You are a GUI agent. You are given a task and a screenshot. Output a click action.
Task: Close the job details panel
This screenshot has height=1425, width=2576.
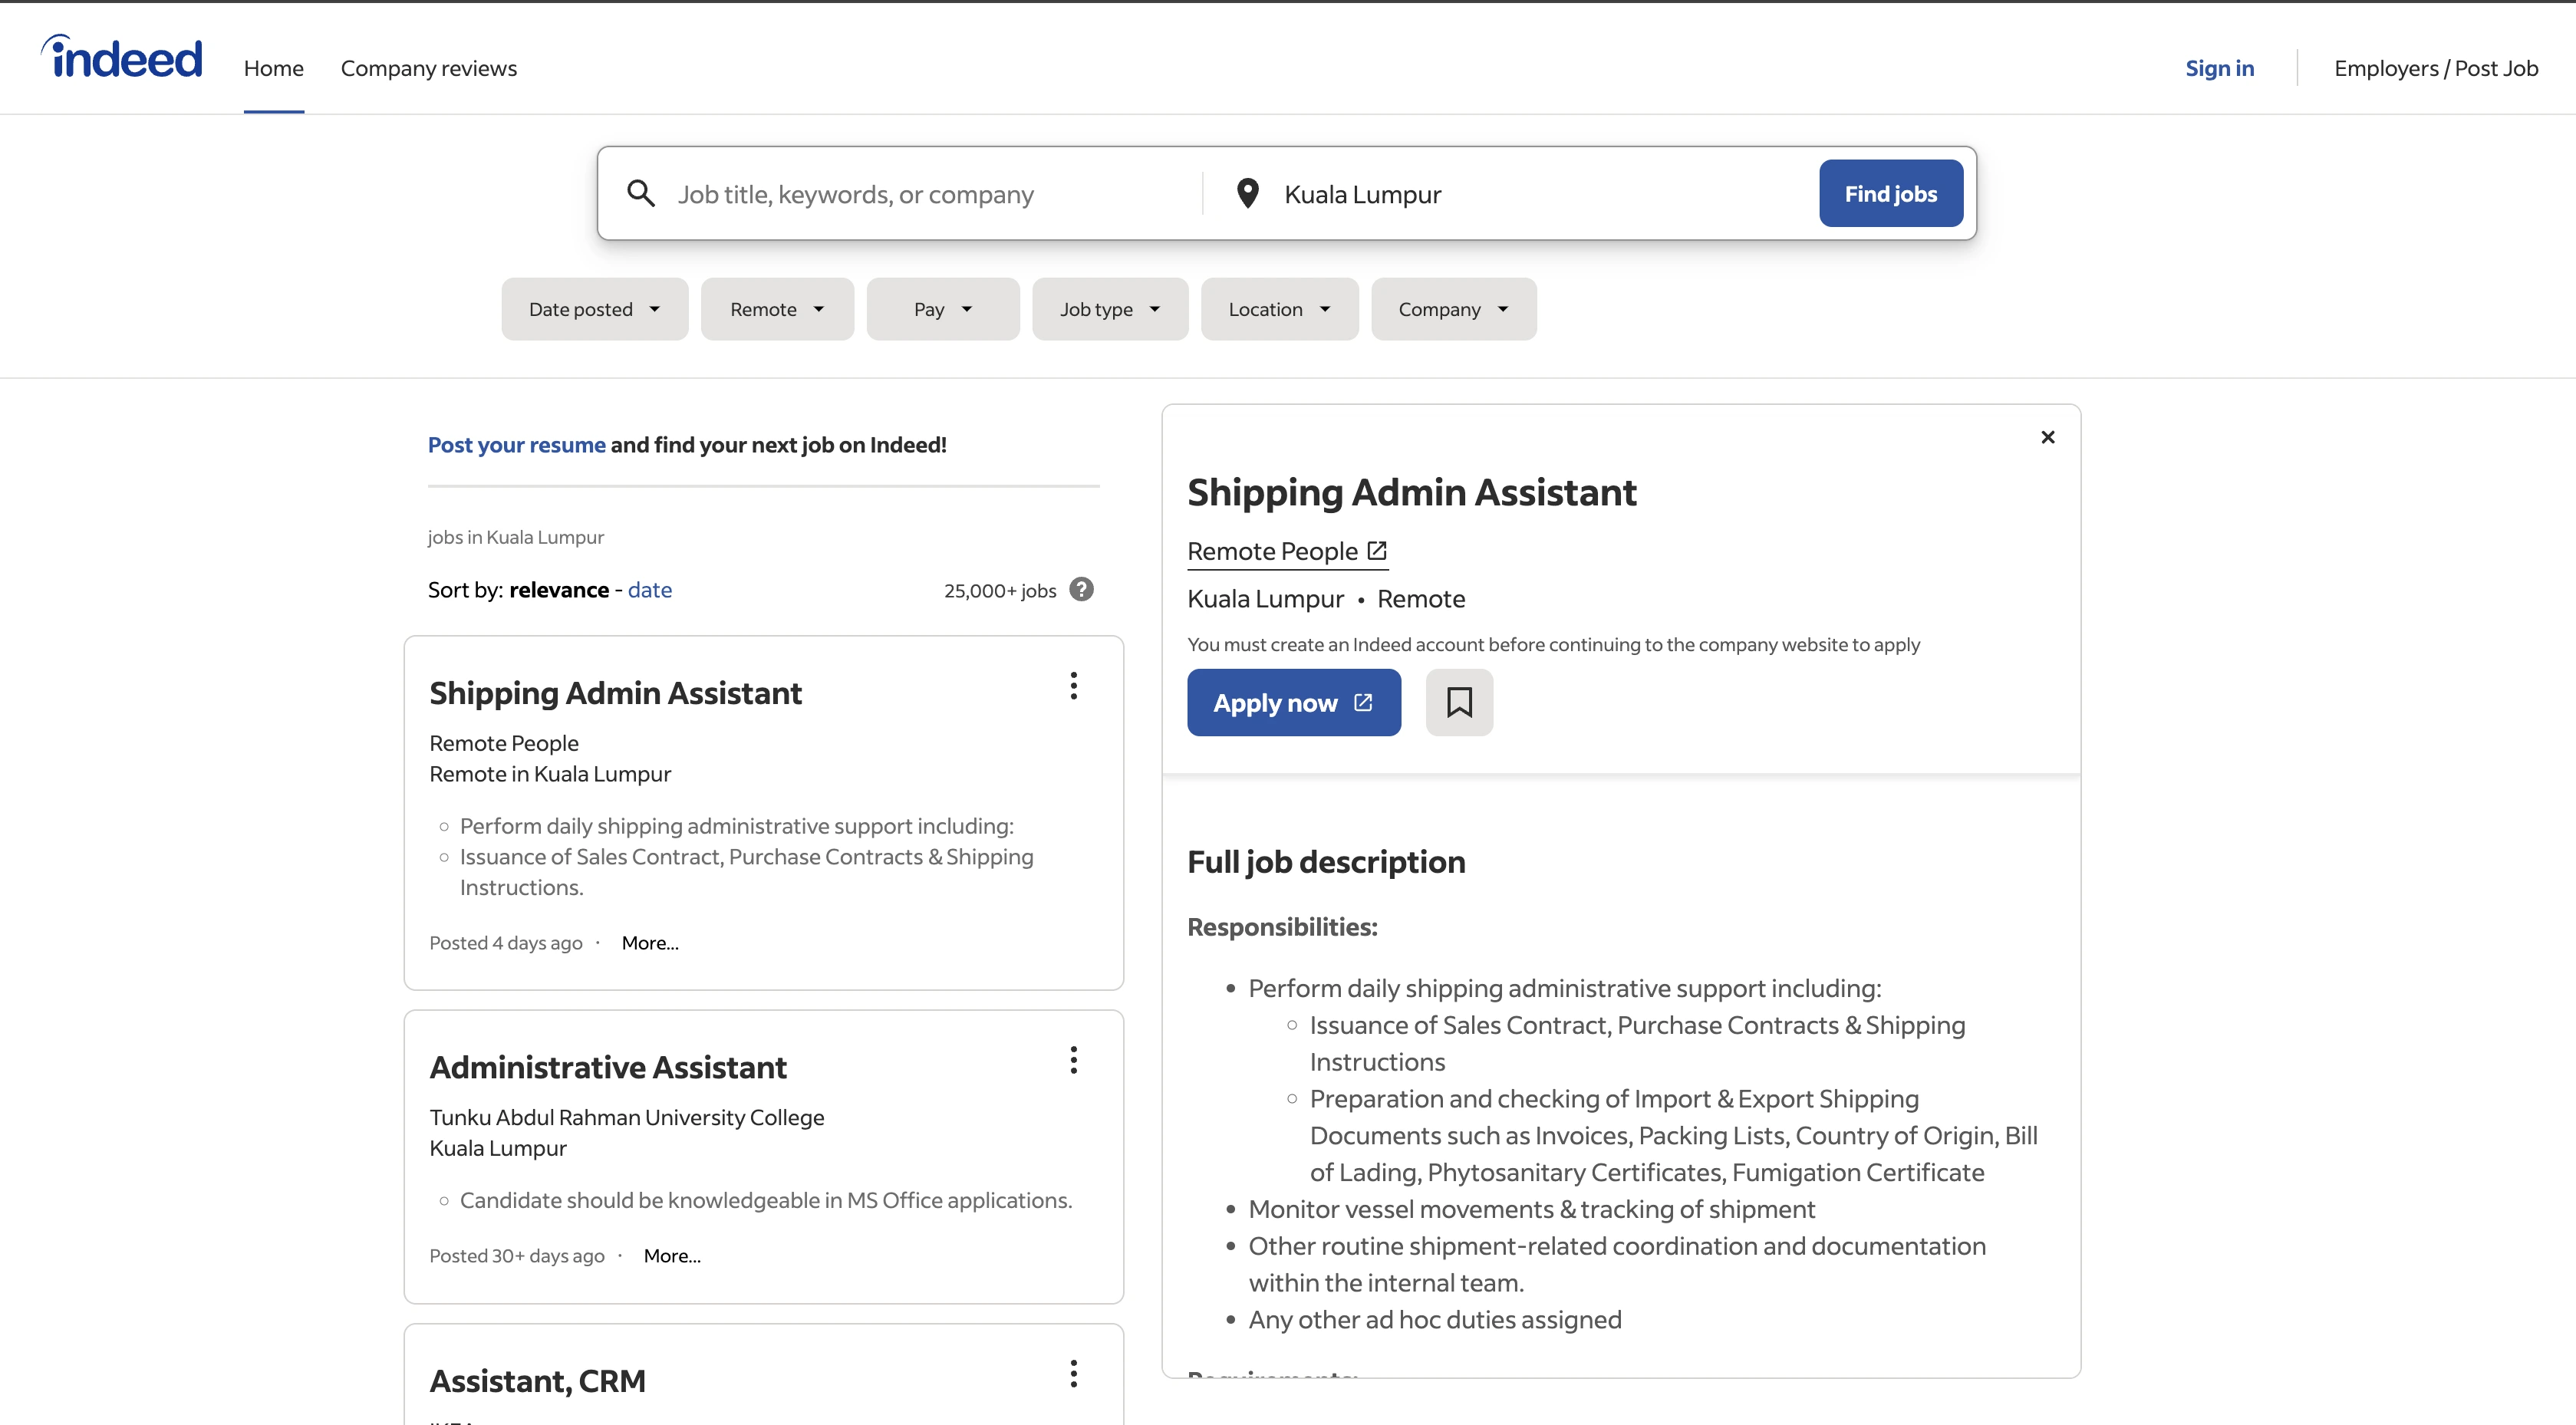pos(2047,437)
